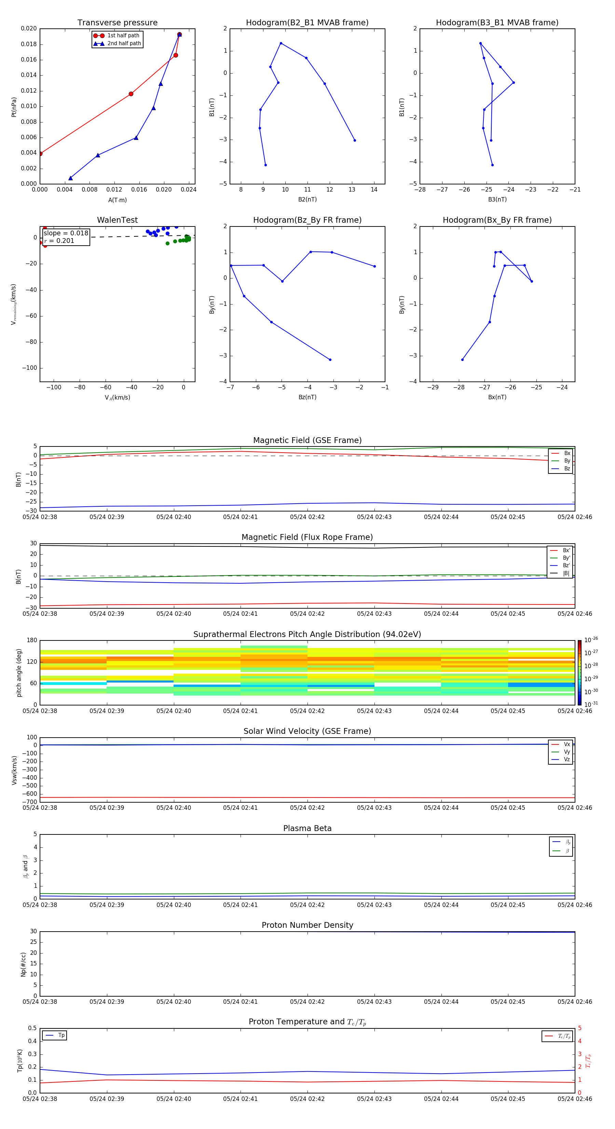Click the "Hodogram(Bz_By FR frame)" title

tap(307, 220)
